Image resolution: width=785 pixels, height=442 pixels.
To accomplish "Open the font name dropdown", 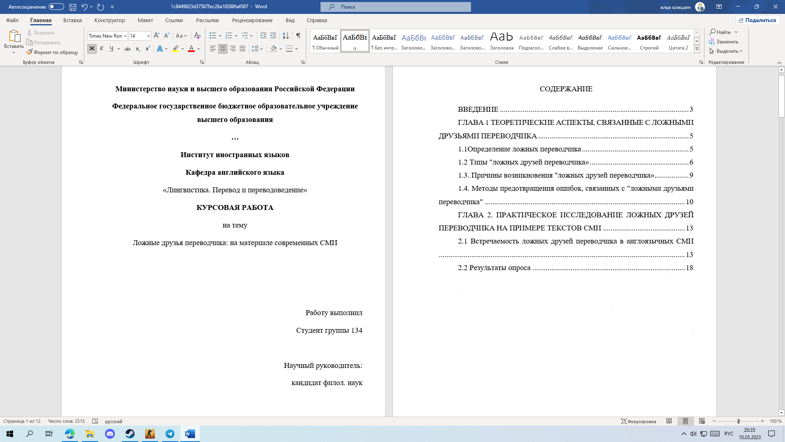I will pos(125,36).
